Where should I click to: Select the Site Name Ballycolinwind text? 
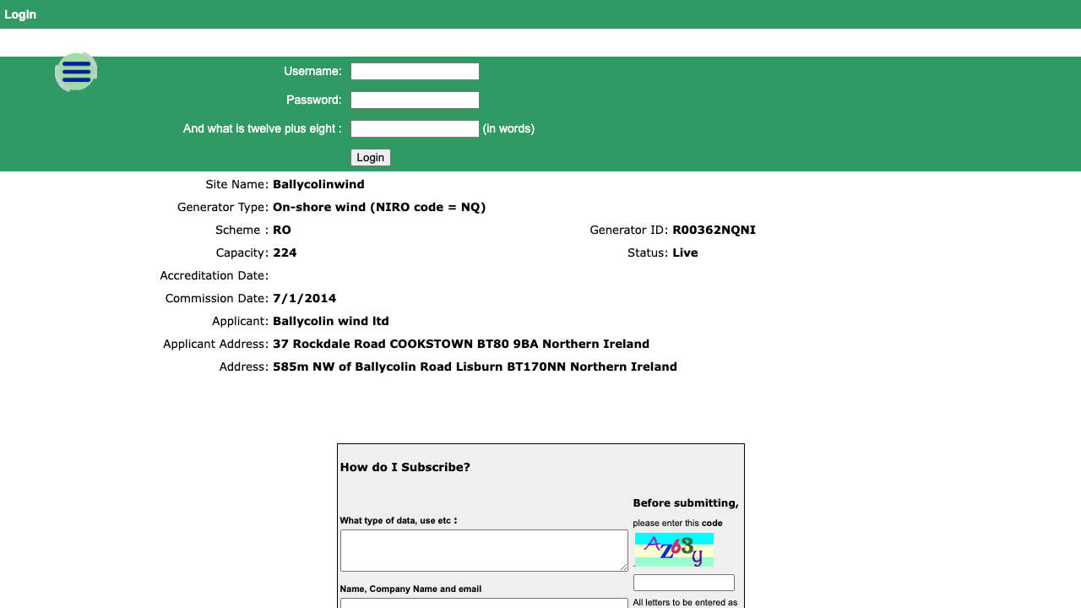318,184
